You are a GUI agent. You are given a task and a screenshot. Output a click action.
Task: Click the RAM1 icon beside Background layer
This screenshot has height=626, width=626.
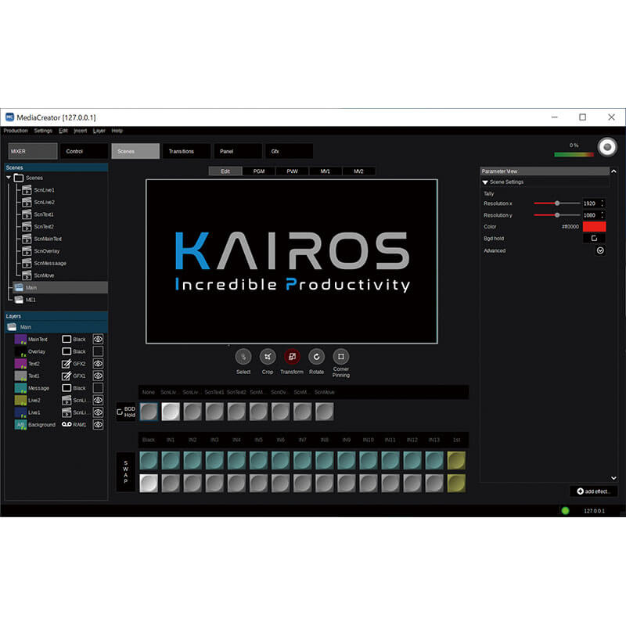(x=67, y=424)
